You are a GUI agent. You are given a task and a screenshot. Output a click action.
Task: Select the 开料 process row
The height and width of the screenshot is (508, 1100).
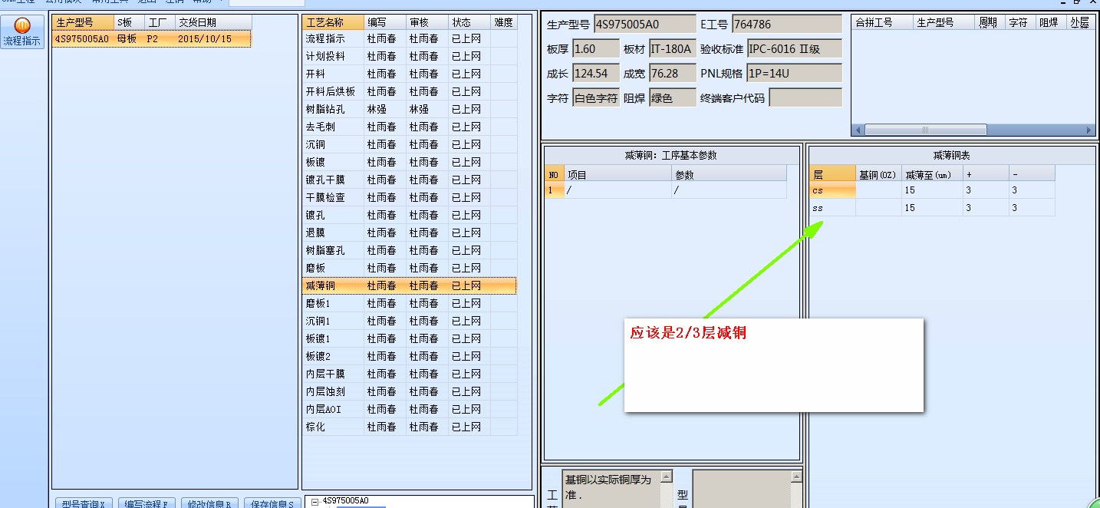(410, 74)
